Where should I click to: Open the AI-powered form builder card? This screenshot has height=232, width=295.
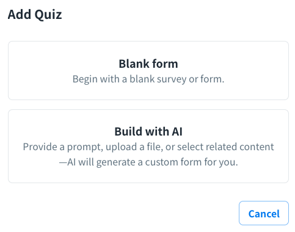click(x=148, y=146)
